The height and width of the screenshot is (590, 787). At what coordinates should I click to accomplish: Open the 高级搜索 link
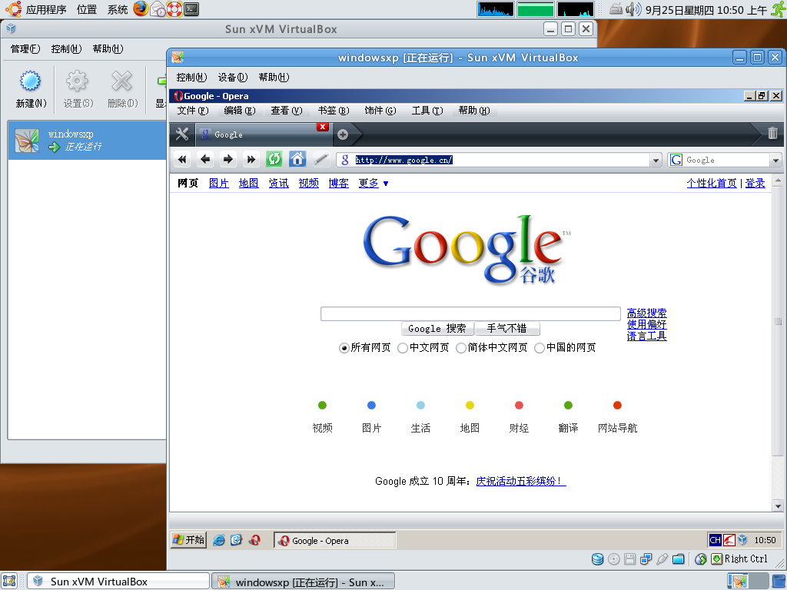click(x=646, y=313)
